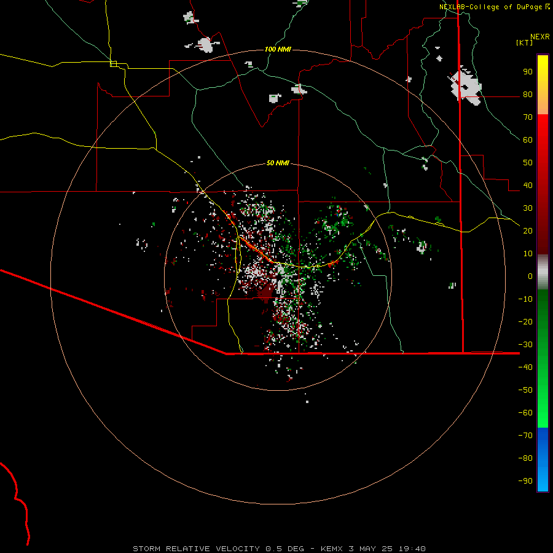Click the [KT] units label

point(525,42)
